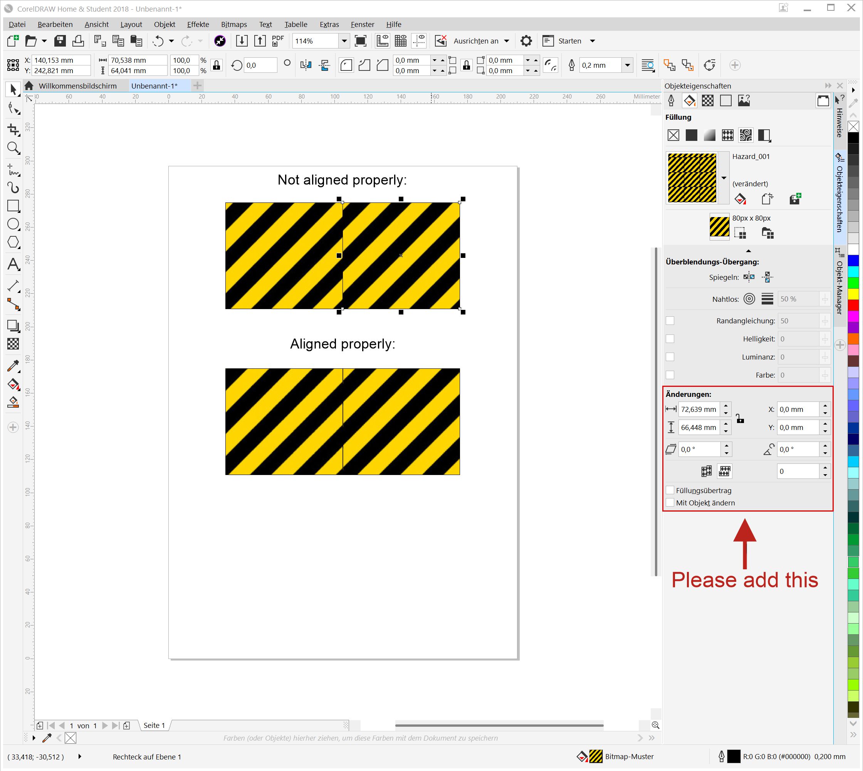This screenshot has height=771, width=863.
Task: Select the Color Eyedropper tool
Action: (13, 366)
